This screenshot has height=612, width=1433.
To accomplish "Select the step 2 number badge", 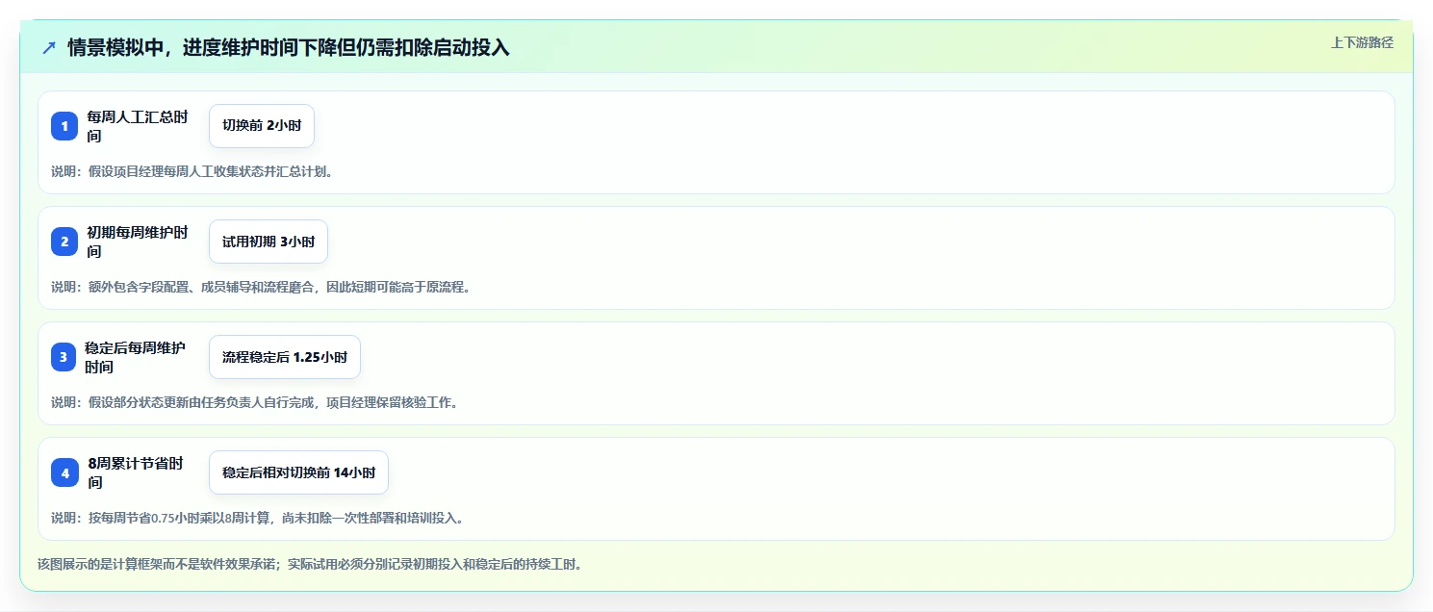I will coord(64,242).
